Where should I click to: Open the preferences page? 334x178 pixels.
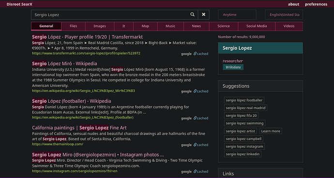pyautogui.click(x=316, y=4)
